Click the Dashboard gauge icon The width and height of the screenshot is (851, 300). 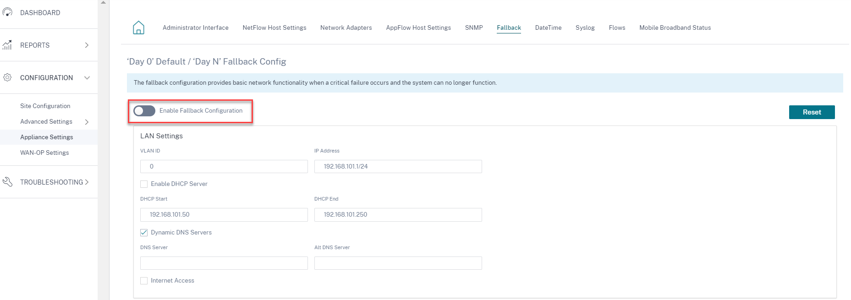[x=7, y=12]
